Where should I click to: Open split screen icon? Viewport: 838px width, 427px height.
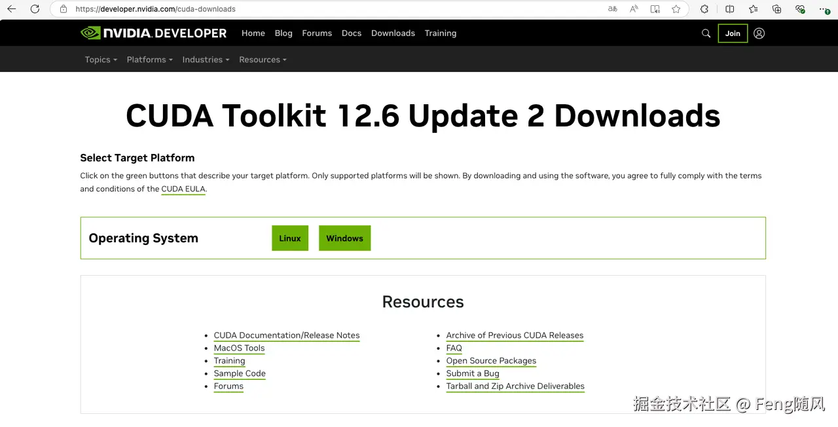(729, 9)
